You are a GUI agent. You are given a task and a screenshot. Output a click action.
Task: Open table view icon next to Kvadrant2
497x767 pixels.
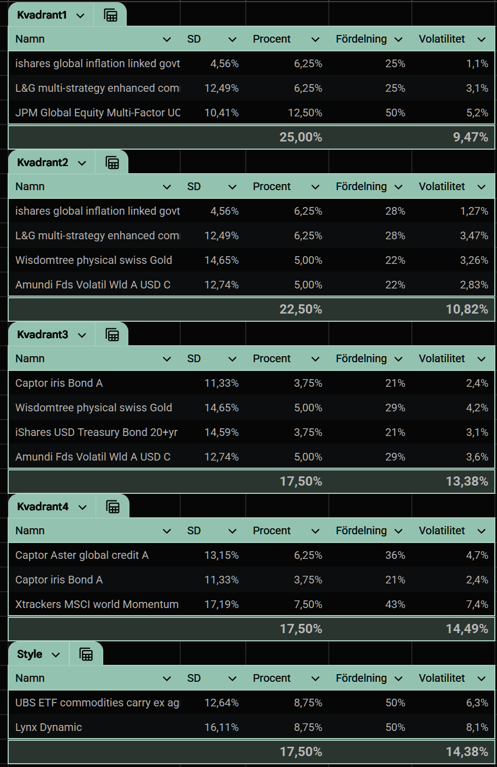(112, 163)
